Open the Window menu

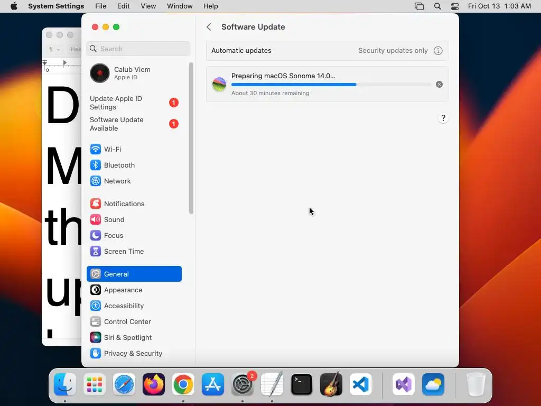tap(180, 6)
